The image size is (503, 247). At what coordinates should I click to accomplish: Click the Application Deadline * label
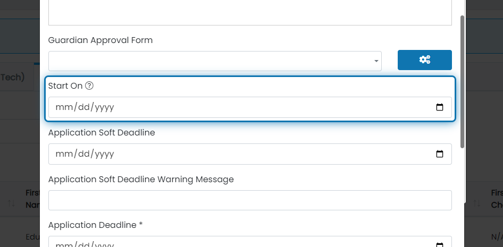point(95,225)
